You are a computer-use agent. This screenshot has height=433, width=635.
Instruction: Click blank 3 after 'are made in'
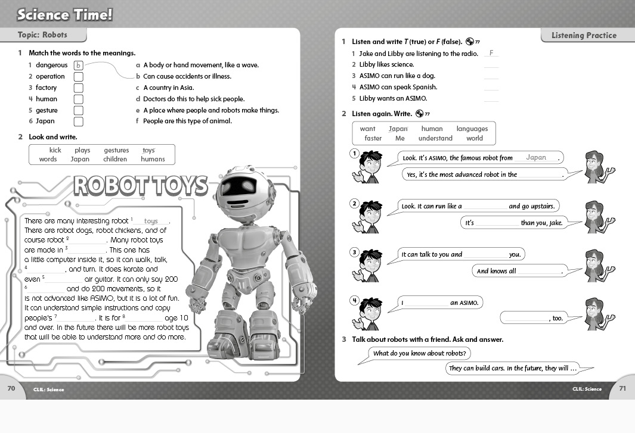pyautogui.click(x=88, y=250)
